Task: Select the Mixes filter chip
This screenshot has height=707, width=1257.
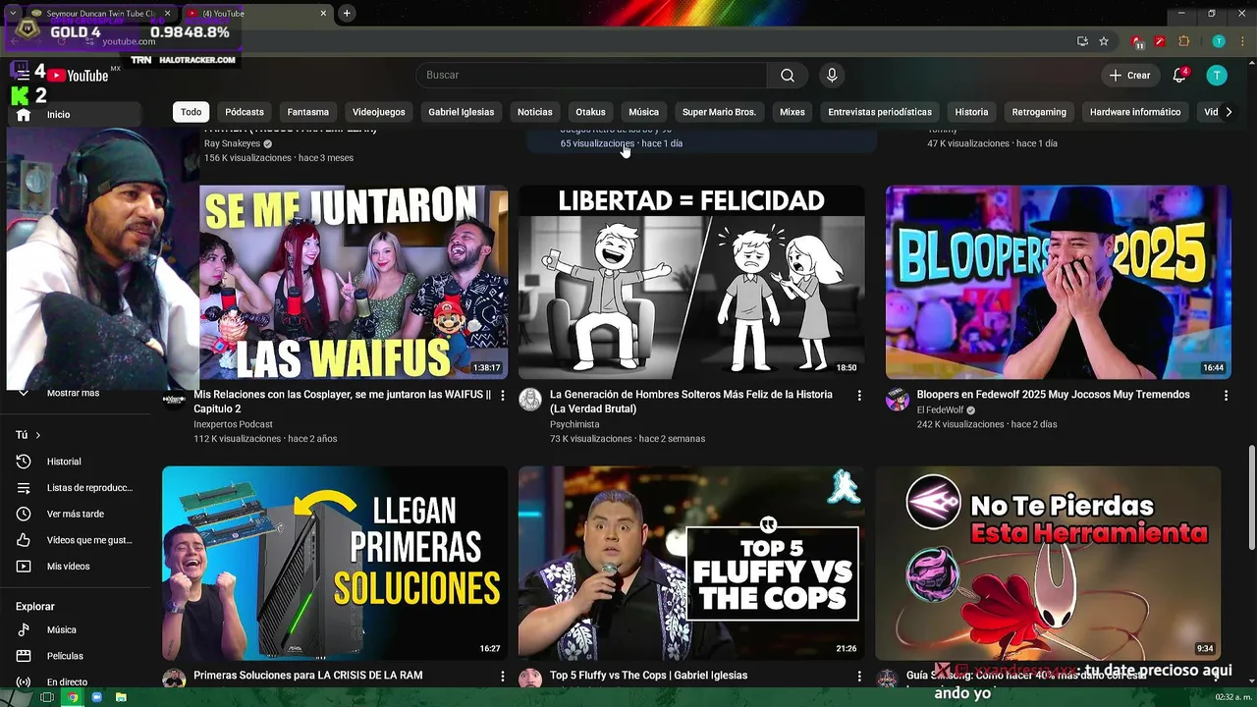Action: point(792,112)
